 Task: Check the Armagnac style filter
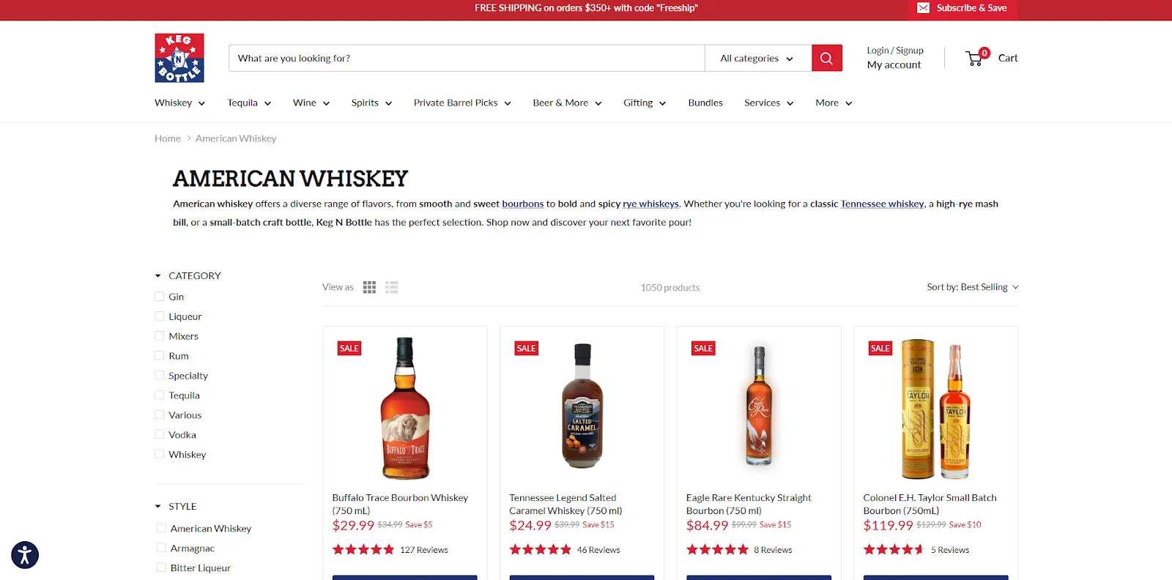[x=161, y=548]
